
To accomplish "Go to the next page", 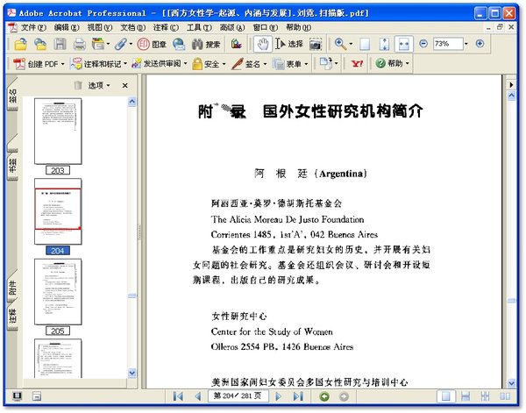I will 278,396.
